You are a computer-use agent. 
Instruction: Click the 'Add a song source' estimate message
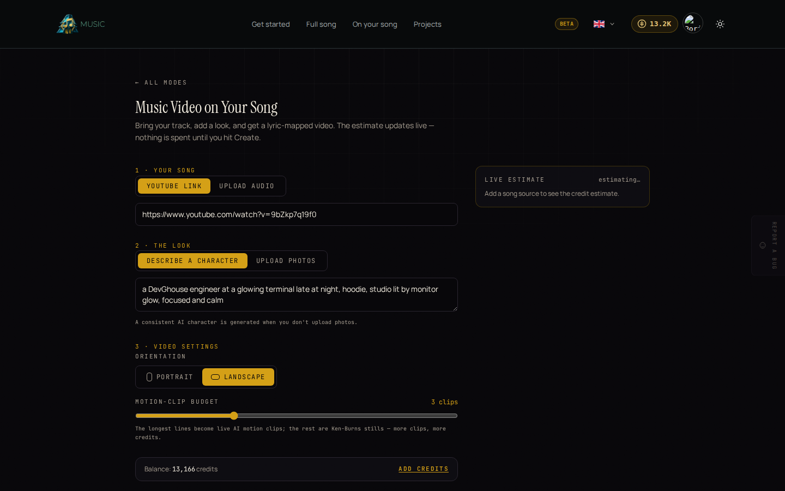[x=552, y=194]
